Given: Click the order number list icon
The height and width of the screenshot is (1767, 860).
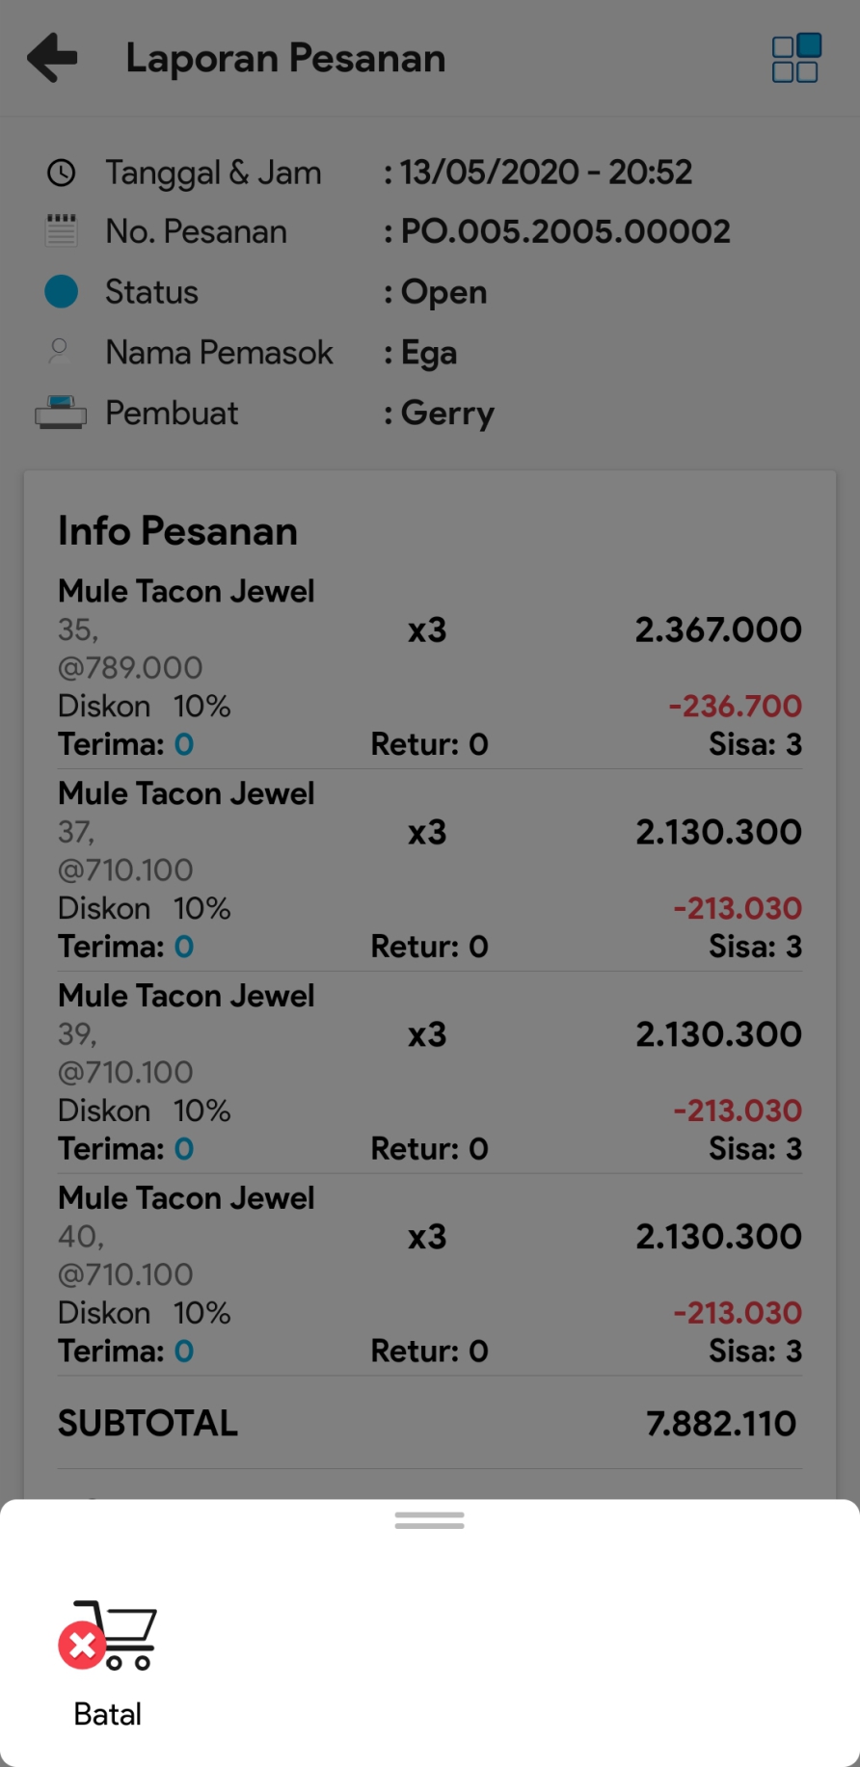Looking at the screenshot, I should point(62,231).
